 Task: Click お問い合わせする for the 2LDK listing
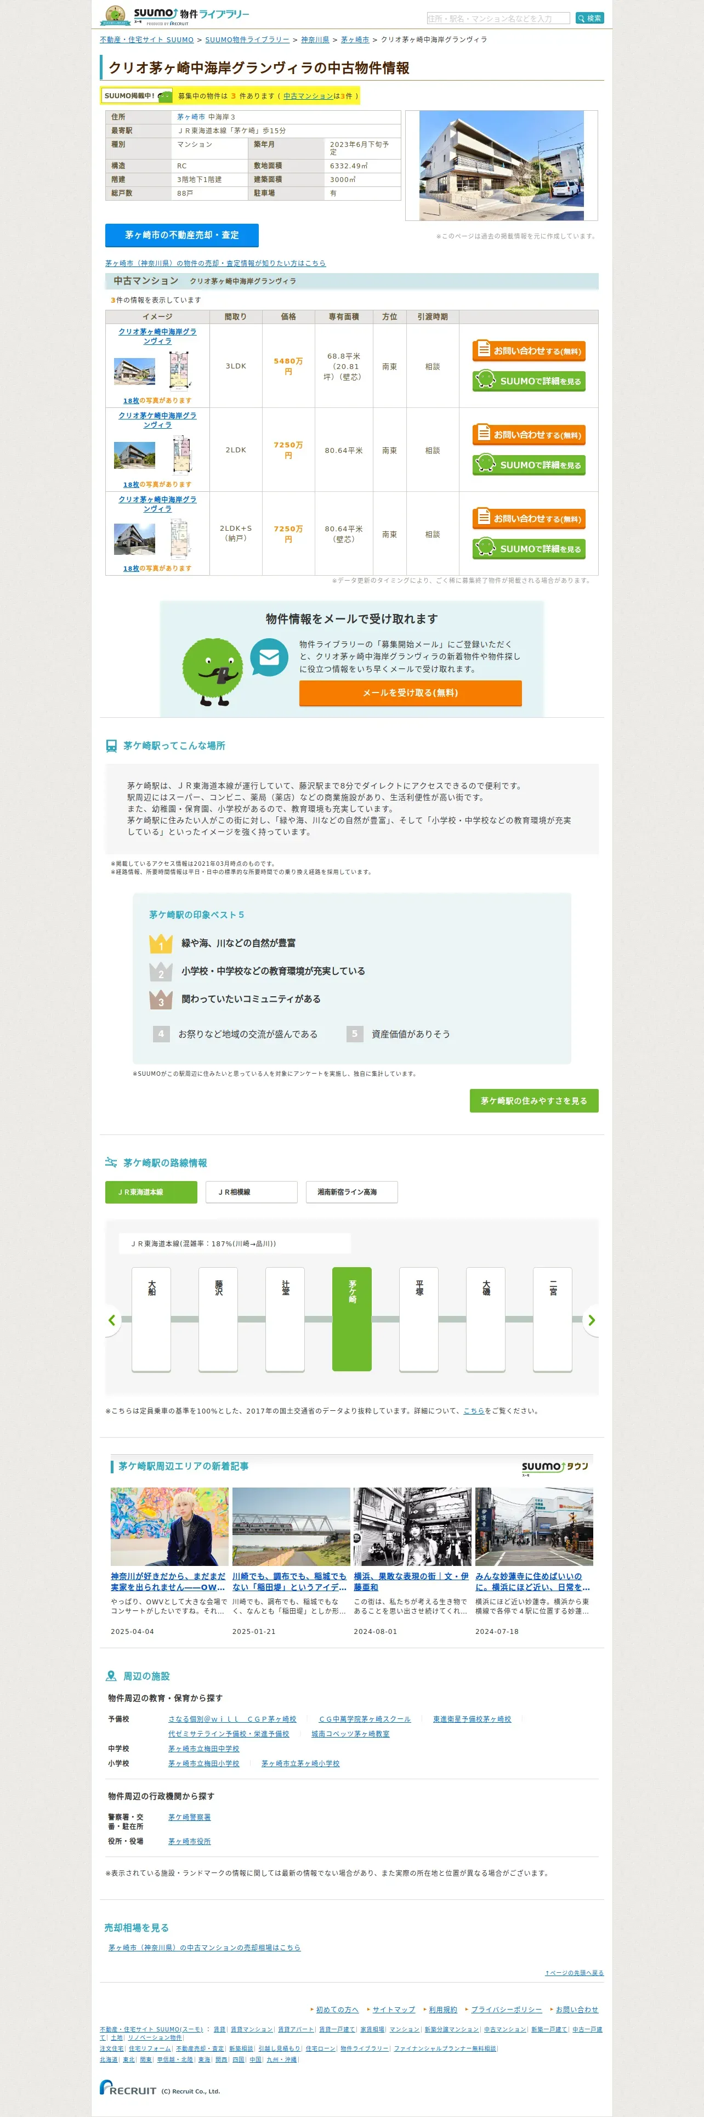tap(529, 435)
